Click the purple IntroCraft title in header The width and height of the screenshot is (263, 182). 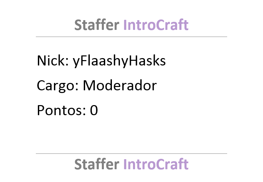click(x=156, y=25)
